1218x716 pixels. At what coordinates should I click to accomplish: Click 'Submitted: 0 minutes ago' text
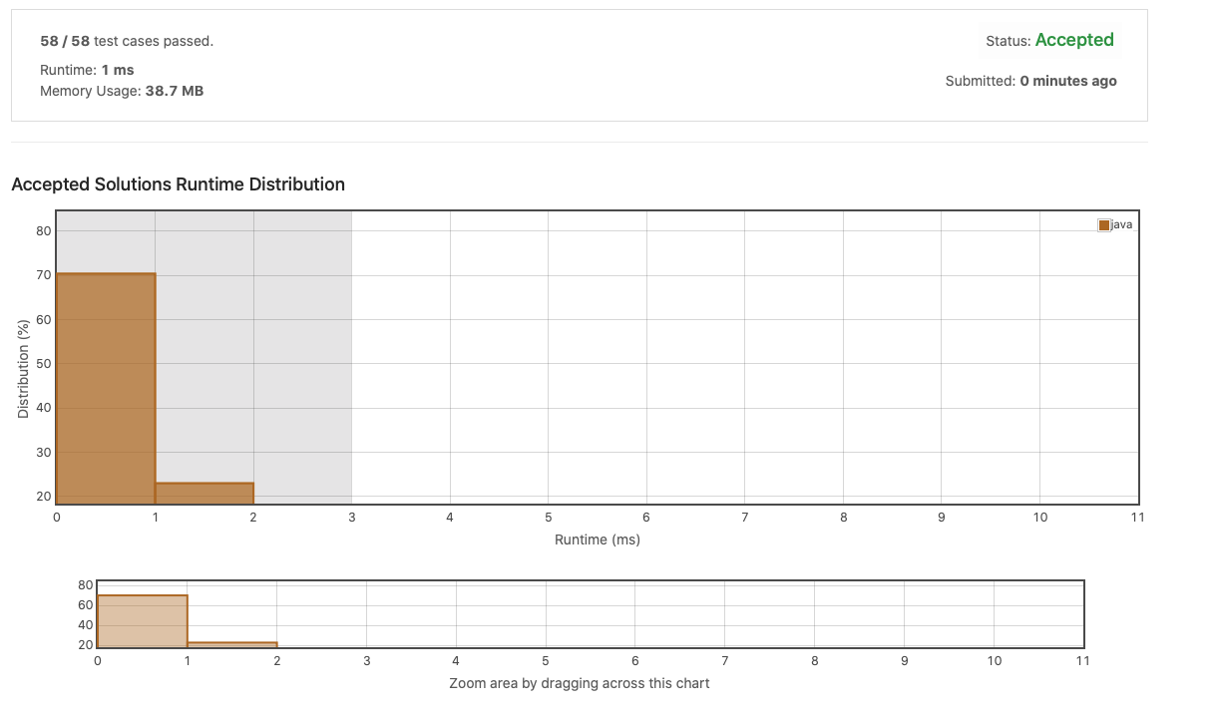click(1031, 81)
